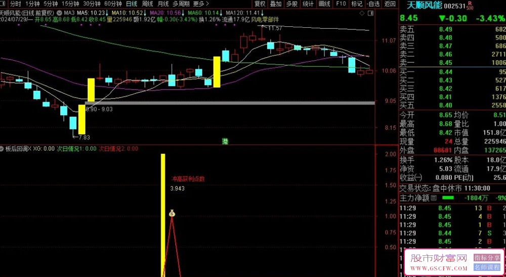
Task: Open the 板后回调 indicator panel icon
Action: coord(2,149)
